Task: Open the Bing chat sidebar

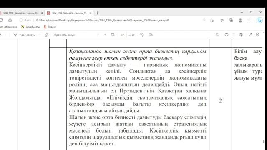Action: [259, 20]
